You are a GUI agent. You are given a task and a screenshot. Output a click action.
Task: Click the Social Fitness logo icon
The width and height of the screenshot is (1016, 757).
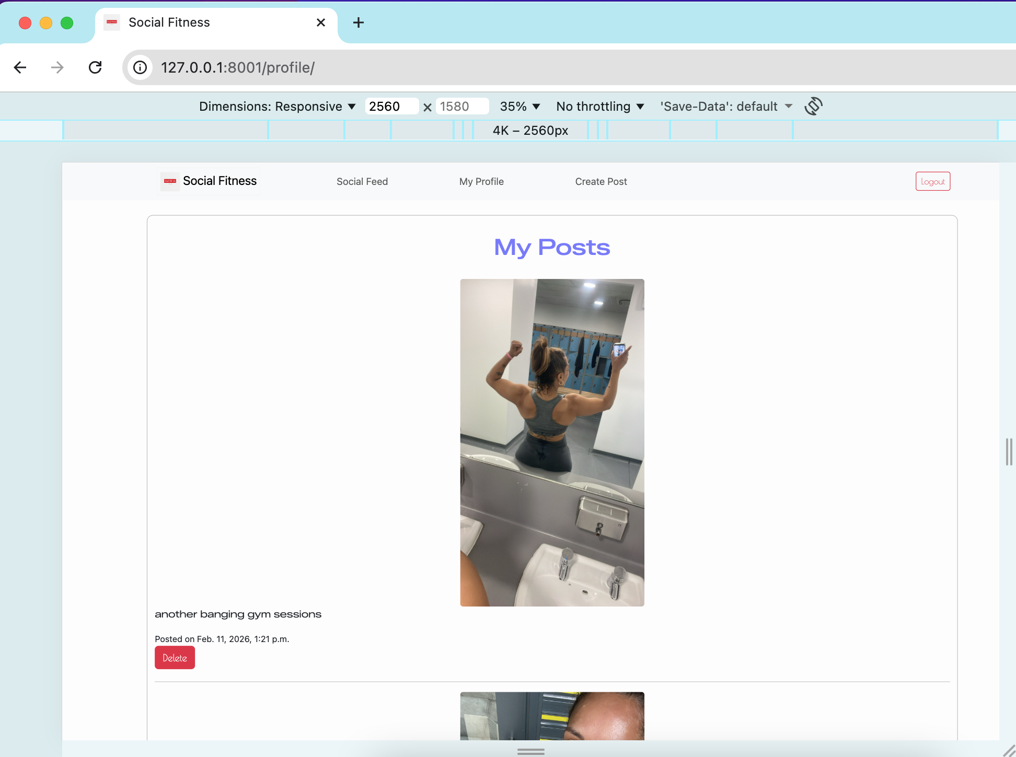(169, 181)
